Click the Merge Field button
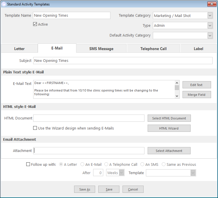This screenshot has height=198, width=218. tap(197, 95)
